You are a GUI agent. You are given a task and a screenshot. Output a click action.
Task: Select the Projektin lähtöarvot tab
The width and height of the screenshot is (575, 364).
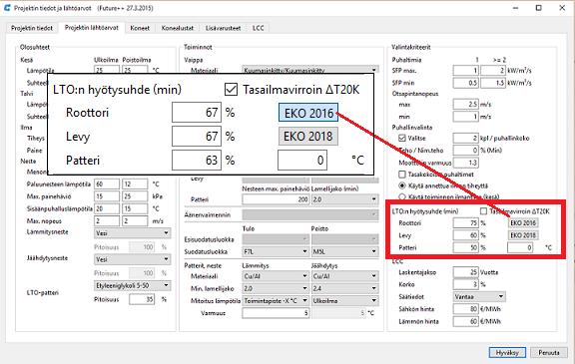[x=91, y=28]
